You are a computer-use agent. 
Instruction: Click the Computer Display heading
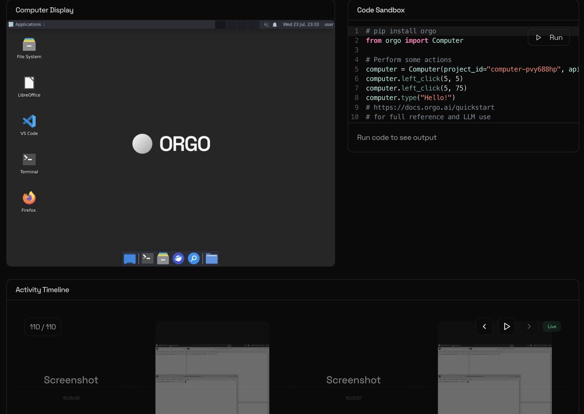click(44, 10)
